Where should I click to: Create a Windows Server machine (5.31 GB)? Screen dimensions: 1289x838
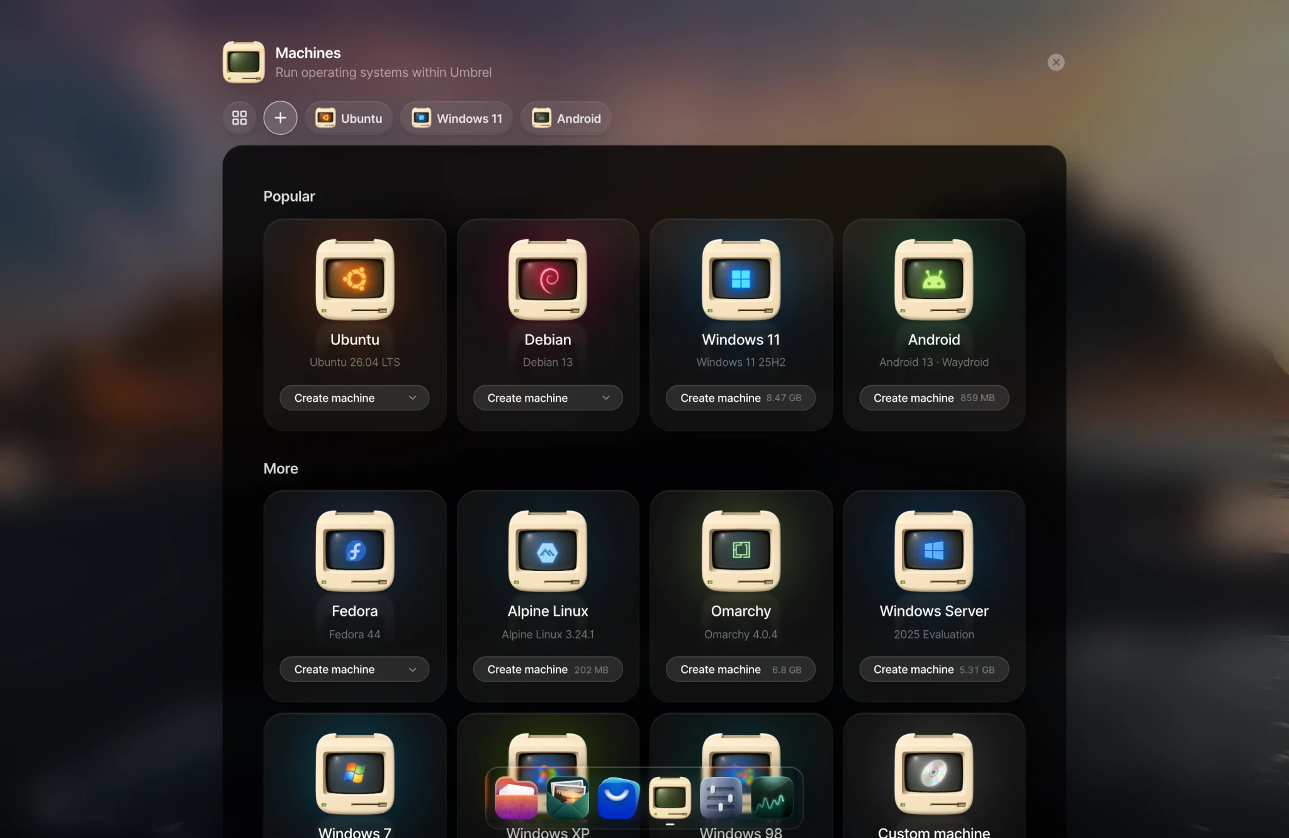tap(934, 669)
